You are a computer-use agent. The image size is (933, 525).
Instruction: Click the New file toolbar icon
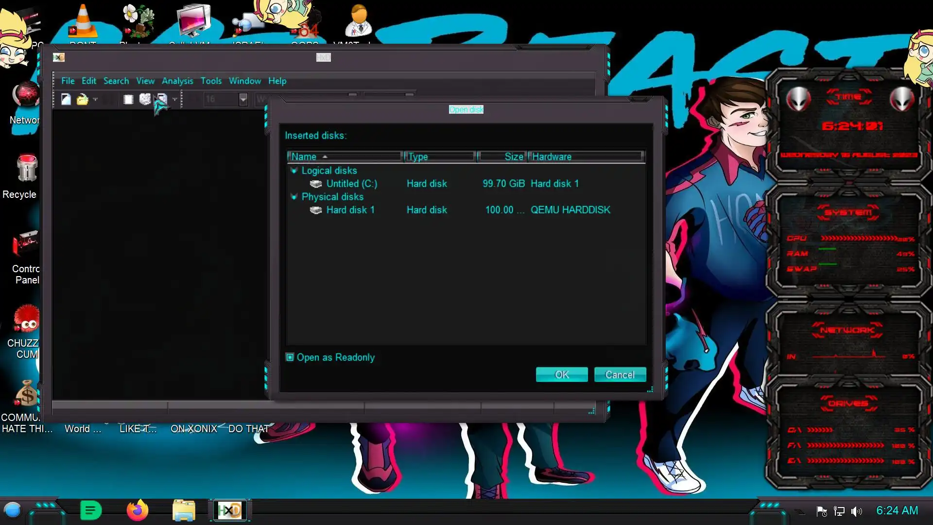[x=66, y=99]
